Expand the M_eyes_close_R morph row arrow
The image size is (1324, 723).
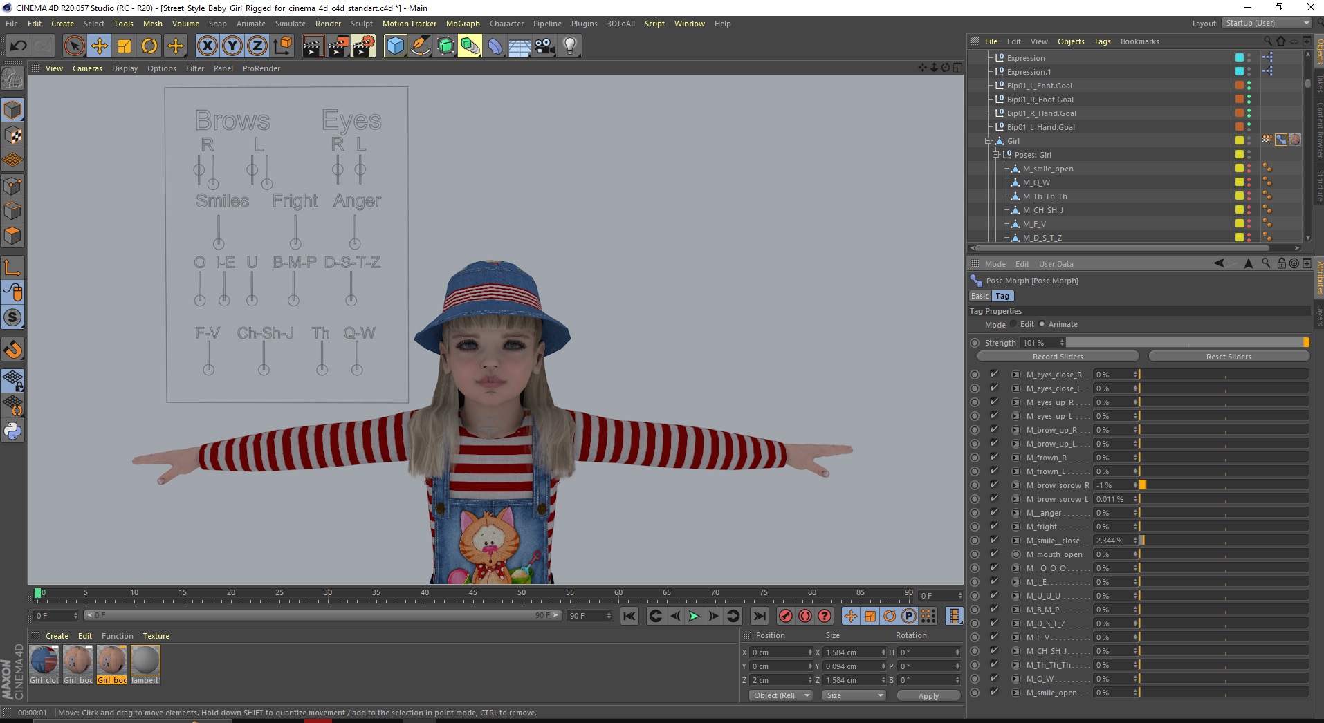(1016, 375)
